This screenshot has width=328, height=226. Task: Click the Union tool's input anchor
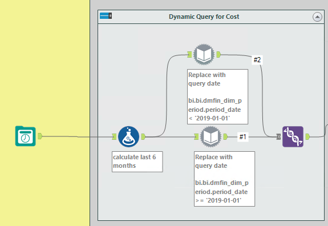coord(278,137)
